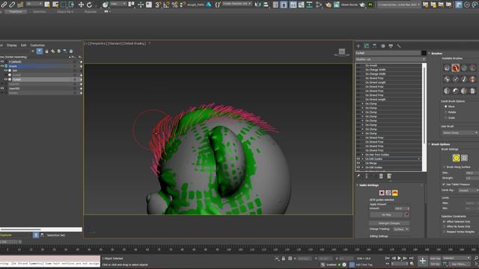Viewport: 479px width, 269px height.
Task: Open the Modifier List dropdown
Action: click(x=391, y=59)
